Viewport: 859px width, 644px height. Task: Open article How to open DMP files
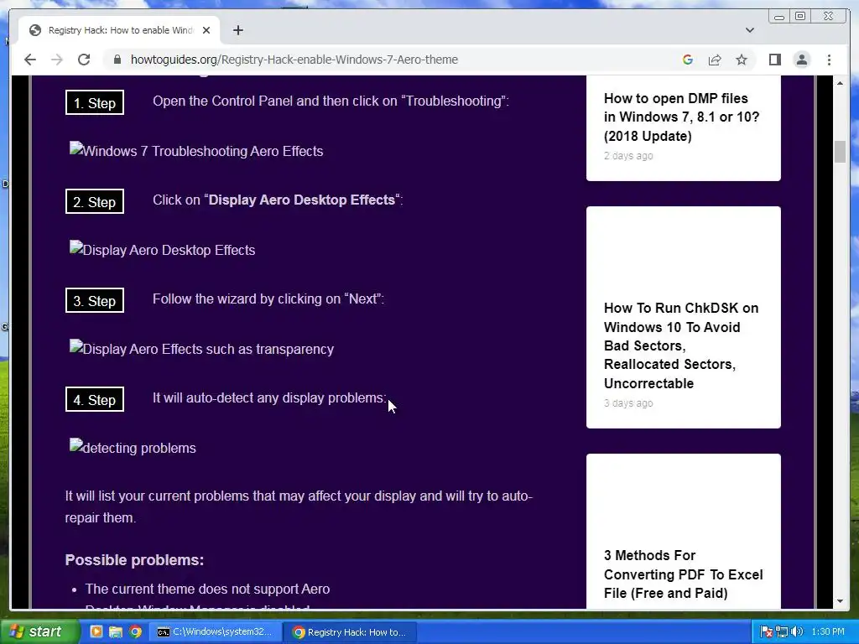tap(681, 117)
